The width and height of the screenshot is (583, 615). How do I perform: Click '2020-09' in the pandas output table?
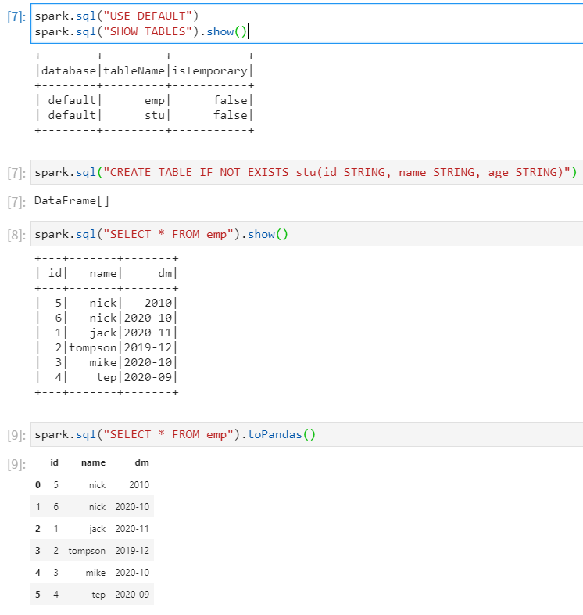(x=132, y=595)
